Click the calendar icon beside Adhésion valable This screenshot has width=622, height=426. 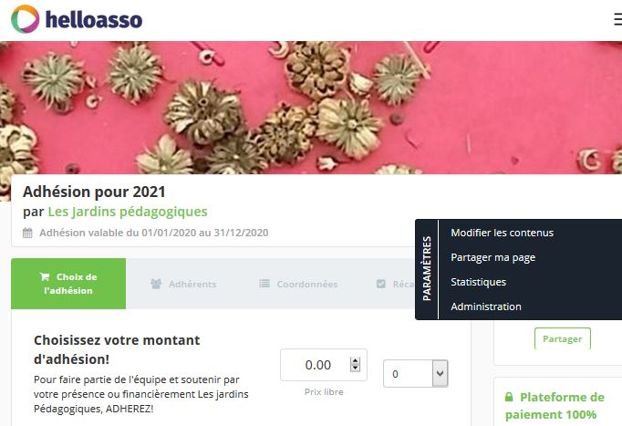coord(27,233)
